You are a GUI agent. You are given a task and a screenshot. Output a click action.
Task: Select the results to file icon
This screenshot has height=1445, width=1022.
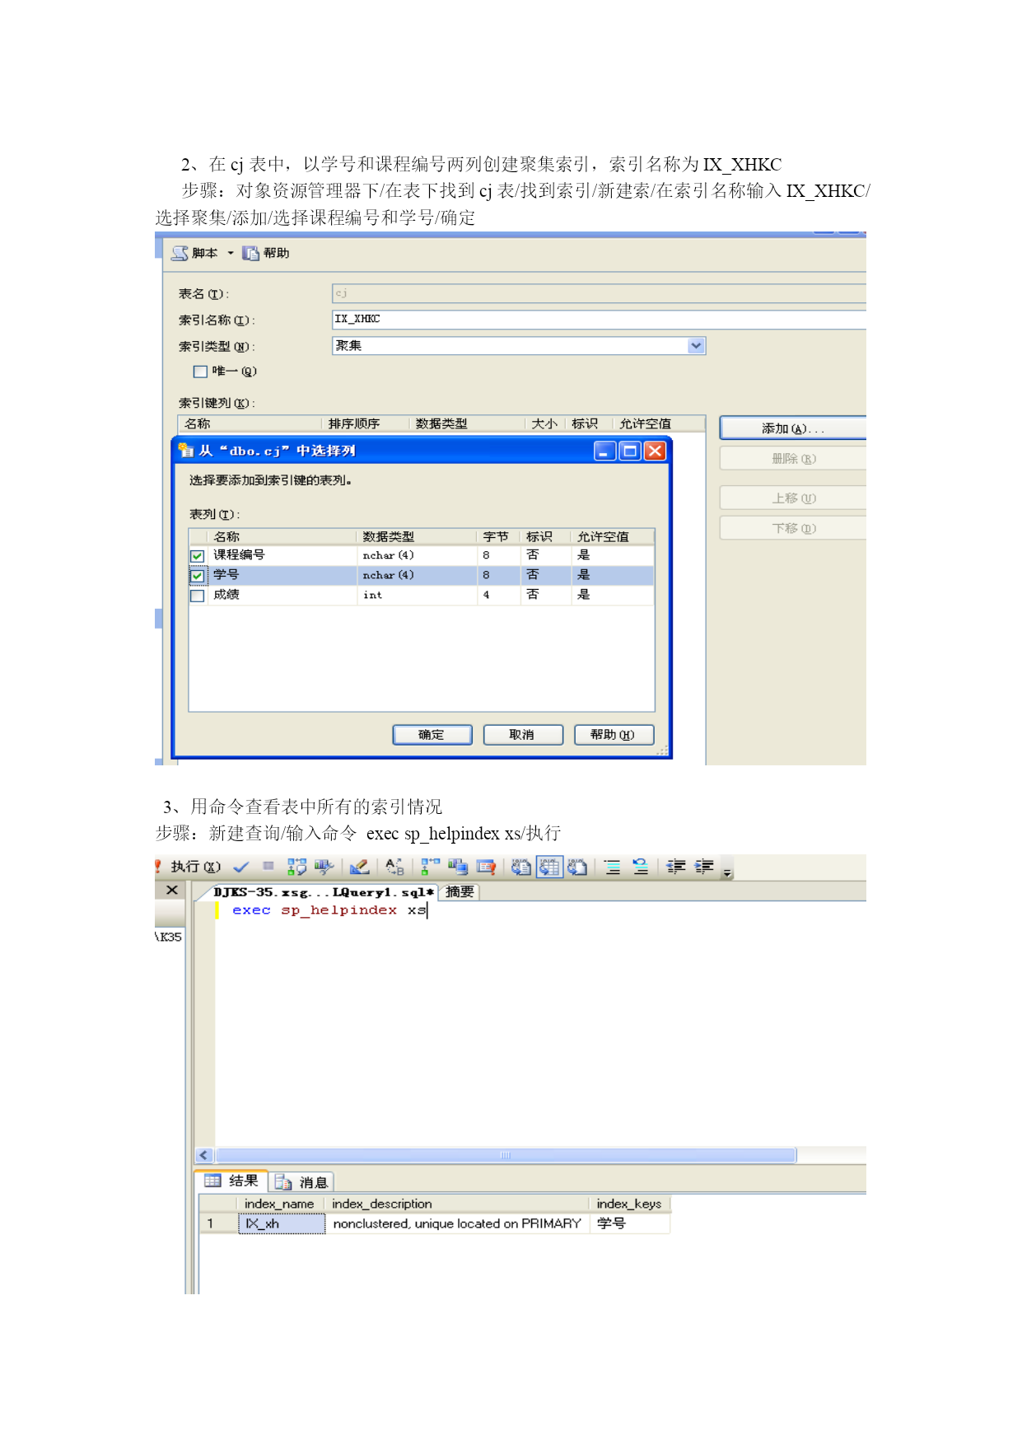[577, 867]
